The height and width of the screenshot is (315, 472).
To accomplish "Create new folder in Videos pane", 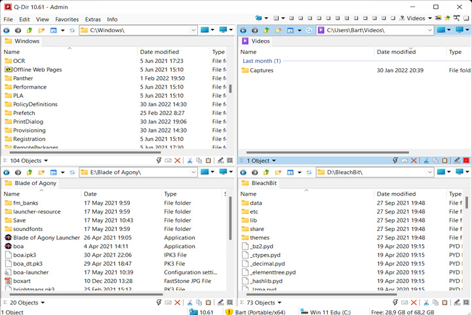I will pos(278,30).
